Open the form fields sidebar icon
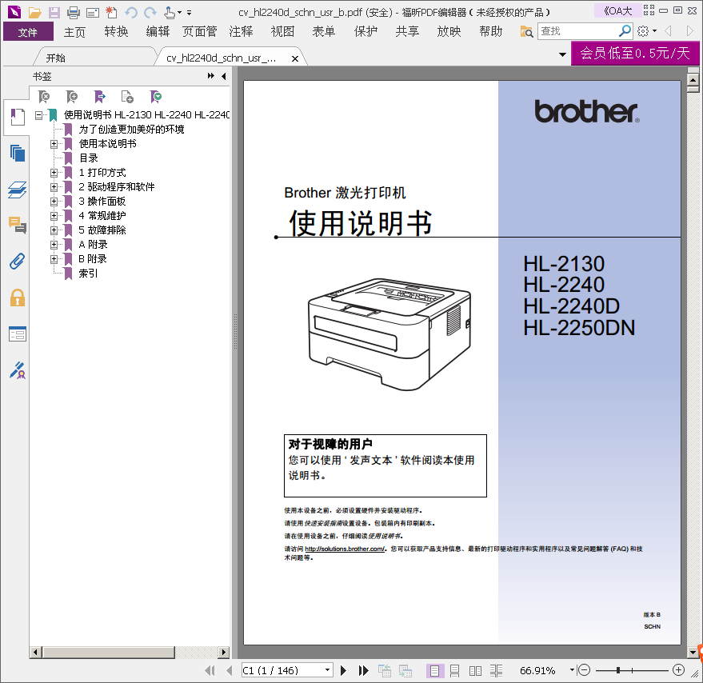This screenshot has height=683, width=703. tap(18, 334)
